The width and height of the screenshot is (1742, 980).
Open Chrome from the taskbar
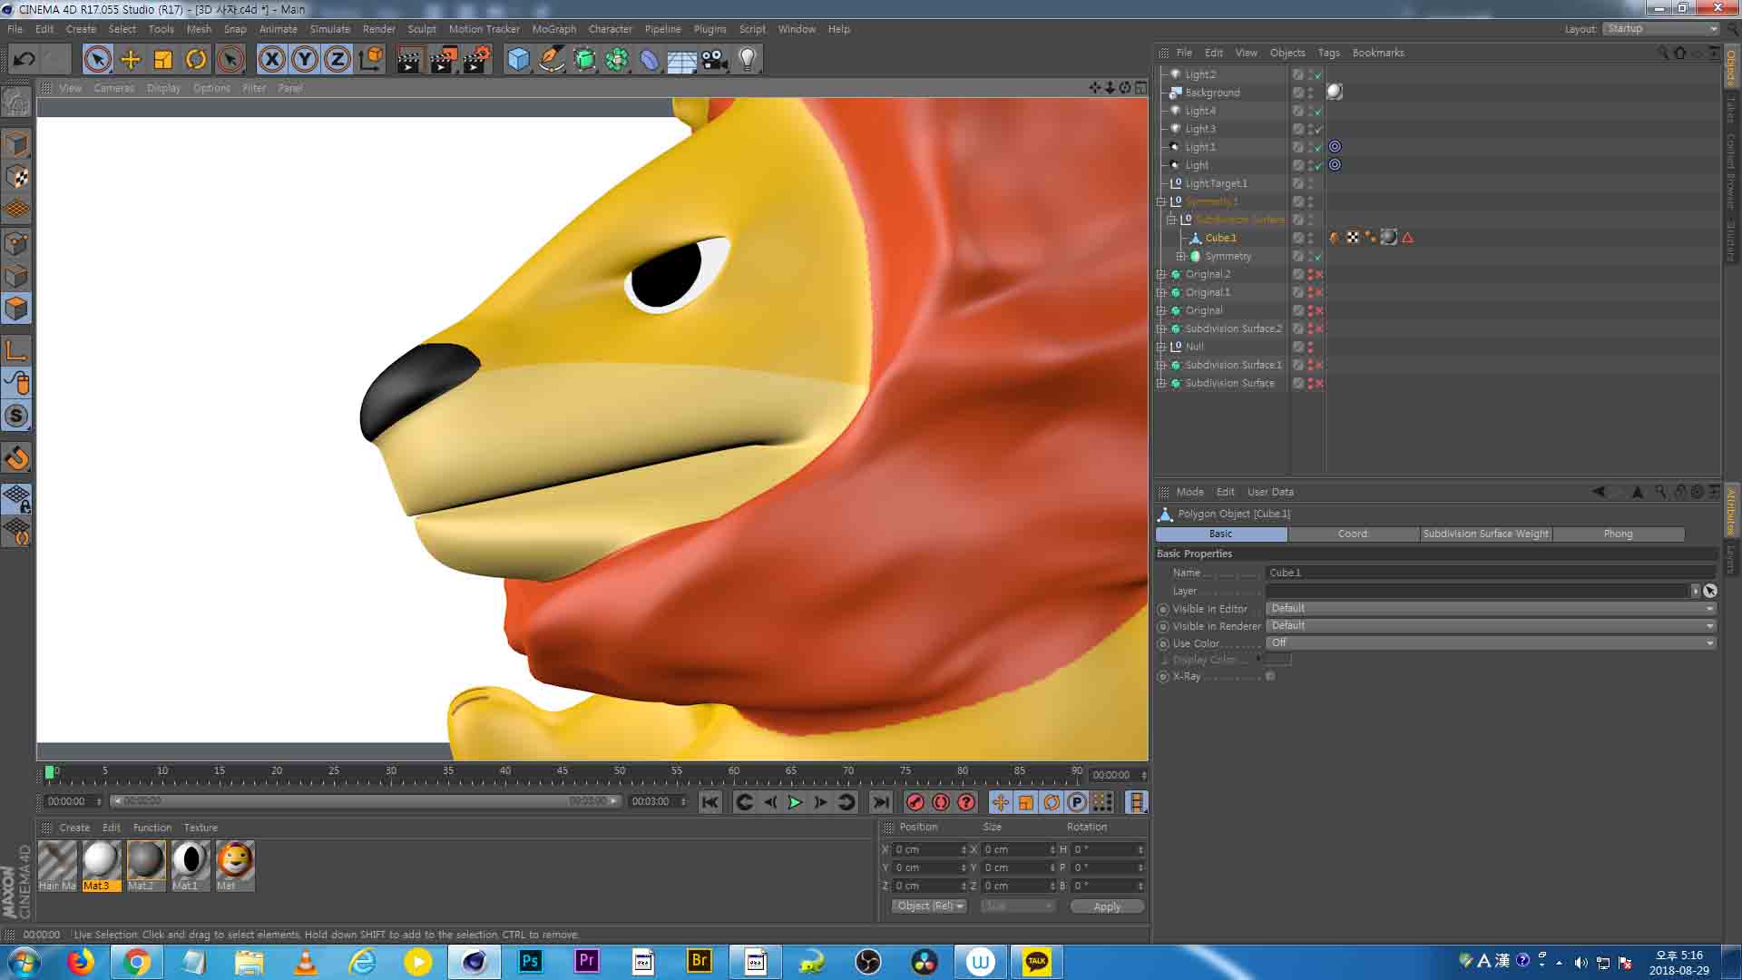(x=137, y=962)
